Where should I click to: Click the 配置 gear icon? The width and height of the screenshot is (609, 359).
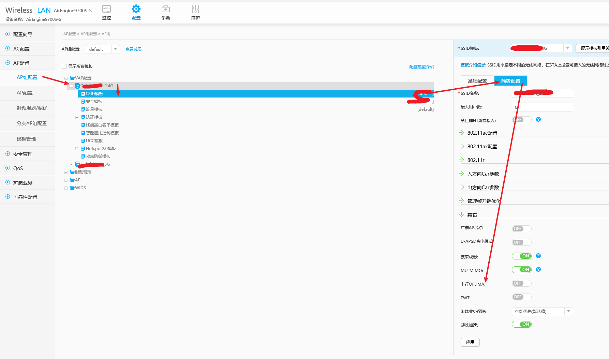pos(136,9)
